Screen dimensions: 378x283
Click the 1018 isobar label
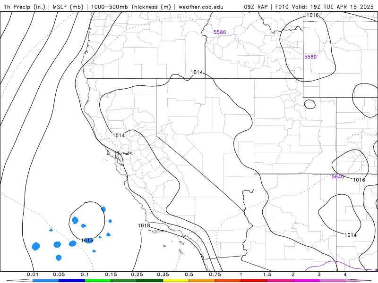coord(144,226)
